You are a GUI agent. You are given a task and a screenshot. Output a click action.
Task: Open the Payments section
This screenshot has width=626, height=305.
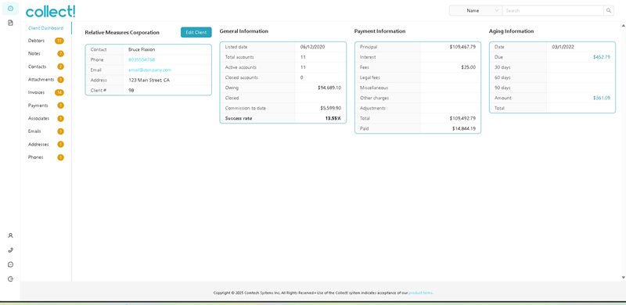coord(38,106)
